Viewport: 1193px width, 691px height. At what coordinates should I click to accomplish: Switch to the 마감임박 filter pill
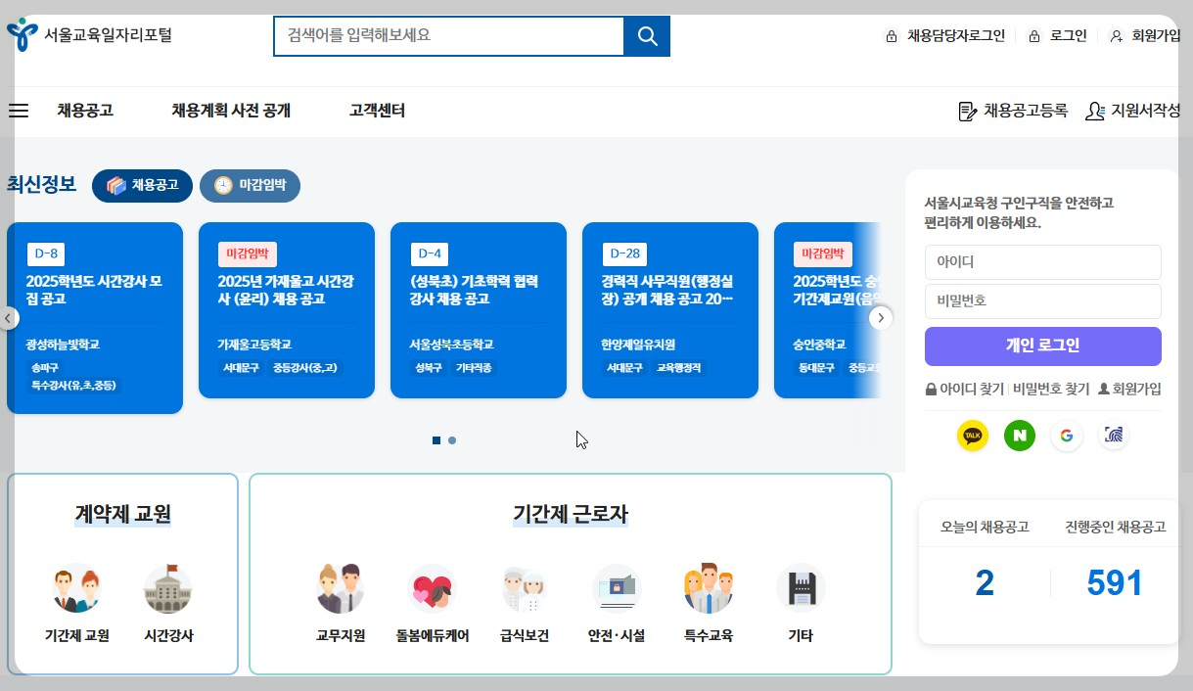click(x=250, y=185)
